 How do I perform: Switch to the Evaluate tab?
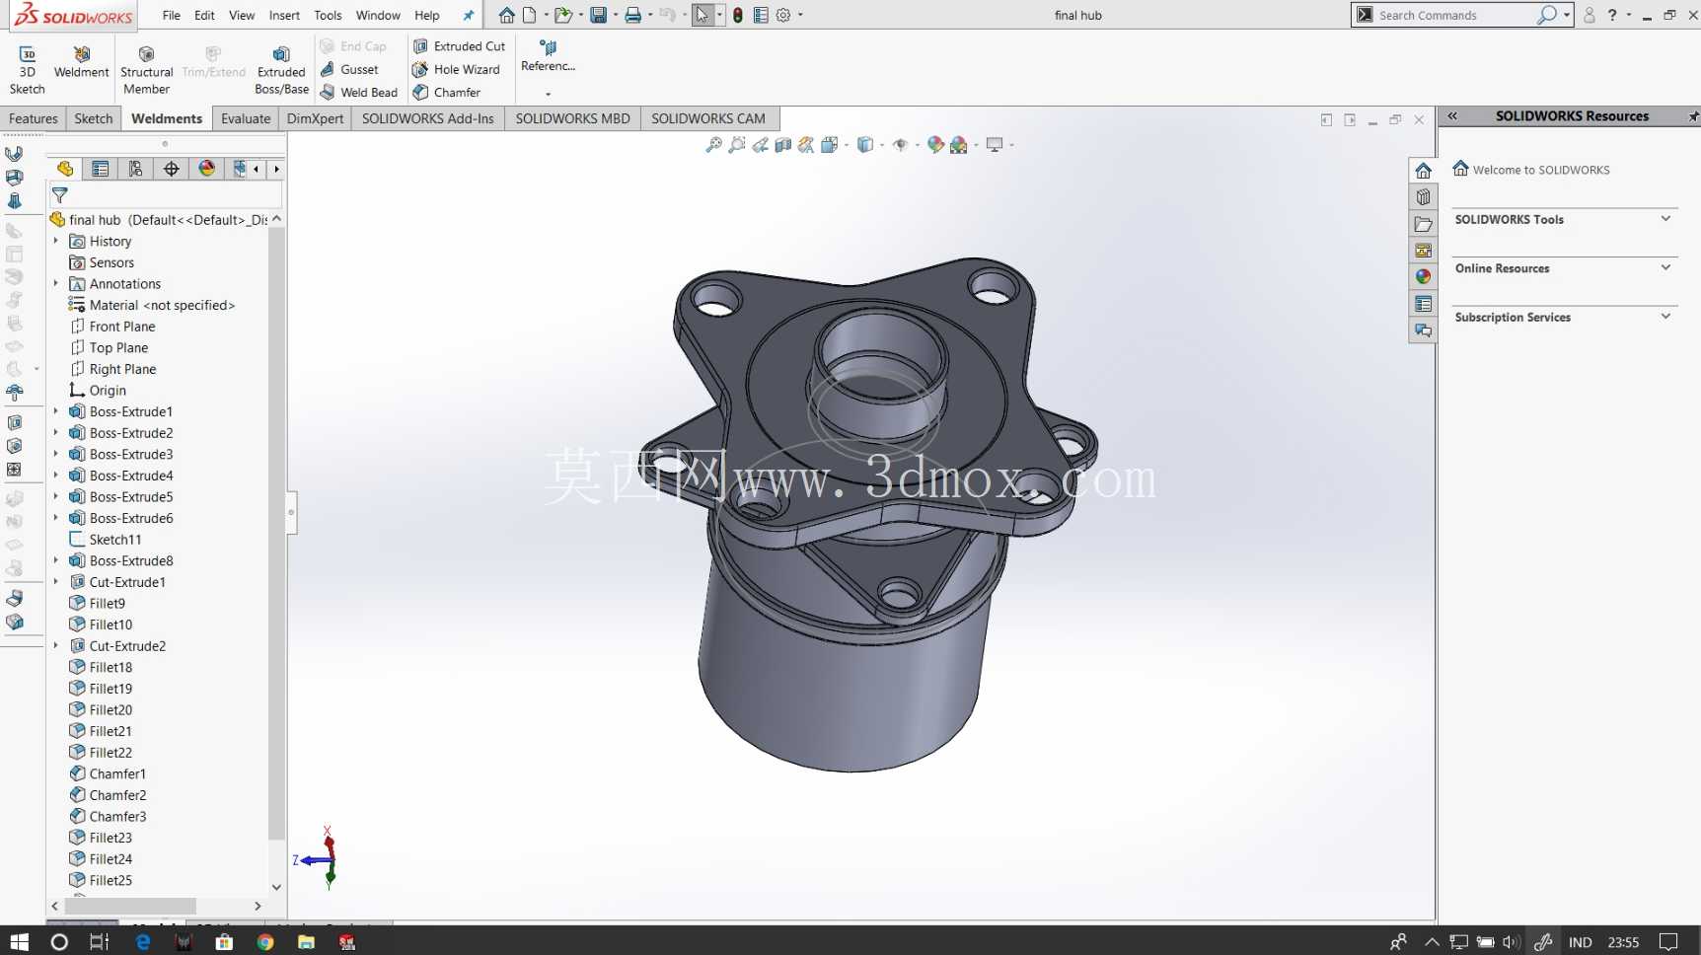(246, 118)
